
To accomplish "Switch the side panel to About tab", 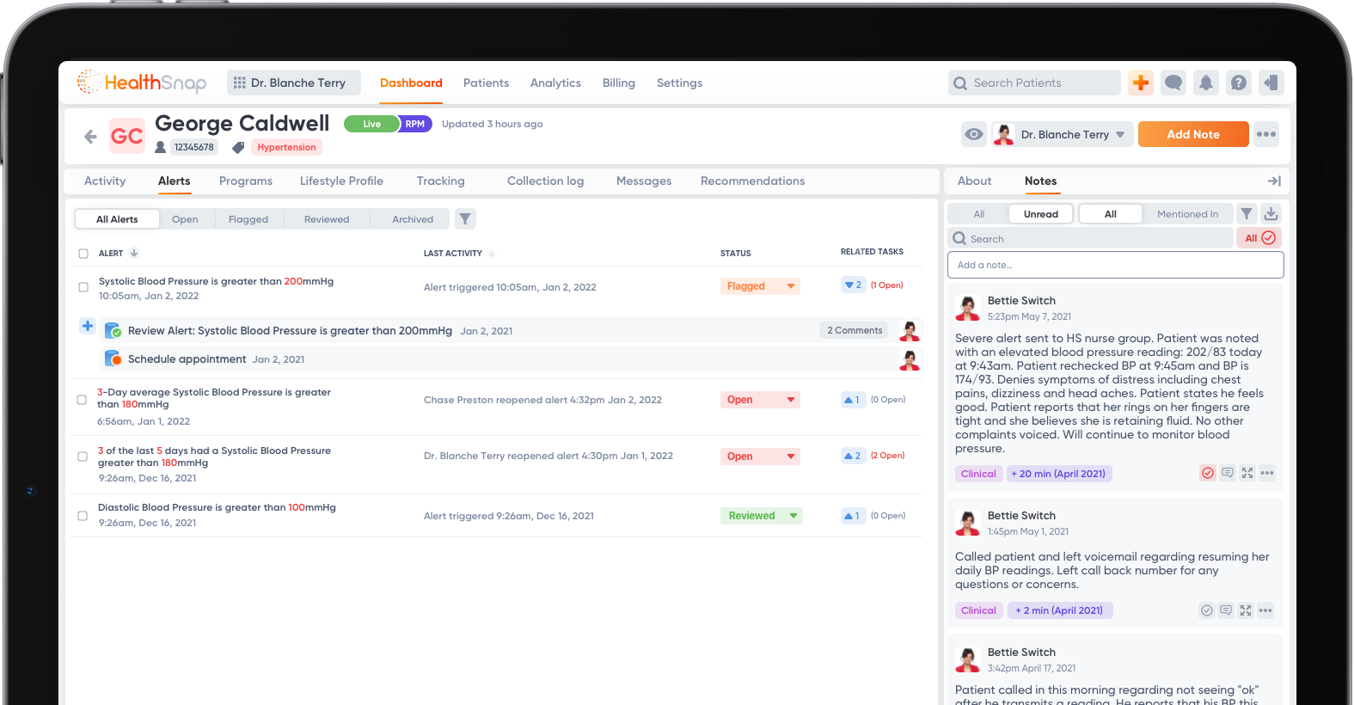I will tap(974, 181).
